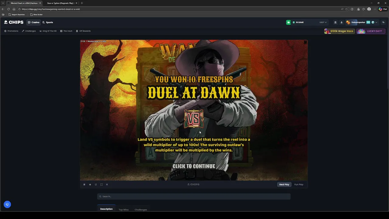Image resolution: width=389 pixels, height=219 pixels.
Task: Select the Casino section
Action: (33, 22)
